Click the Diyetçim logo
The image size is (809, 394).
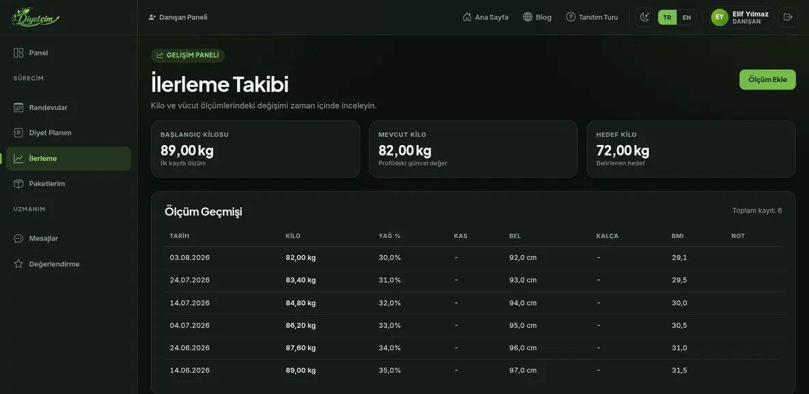(36, 17)
